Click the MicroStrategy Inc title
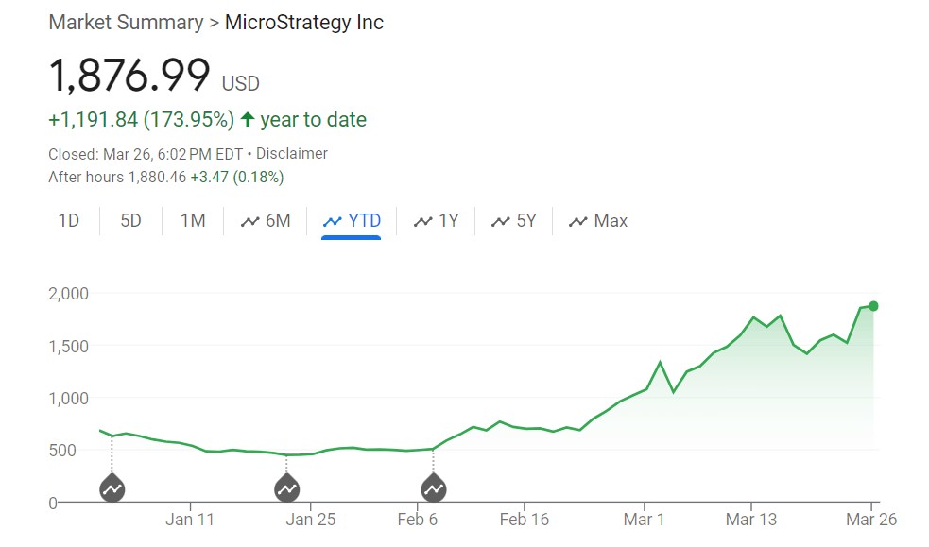The image size is (929, 547). click(x=304, y=22)
